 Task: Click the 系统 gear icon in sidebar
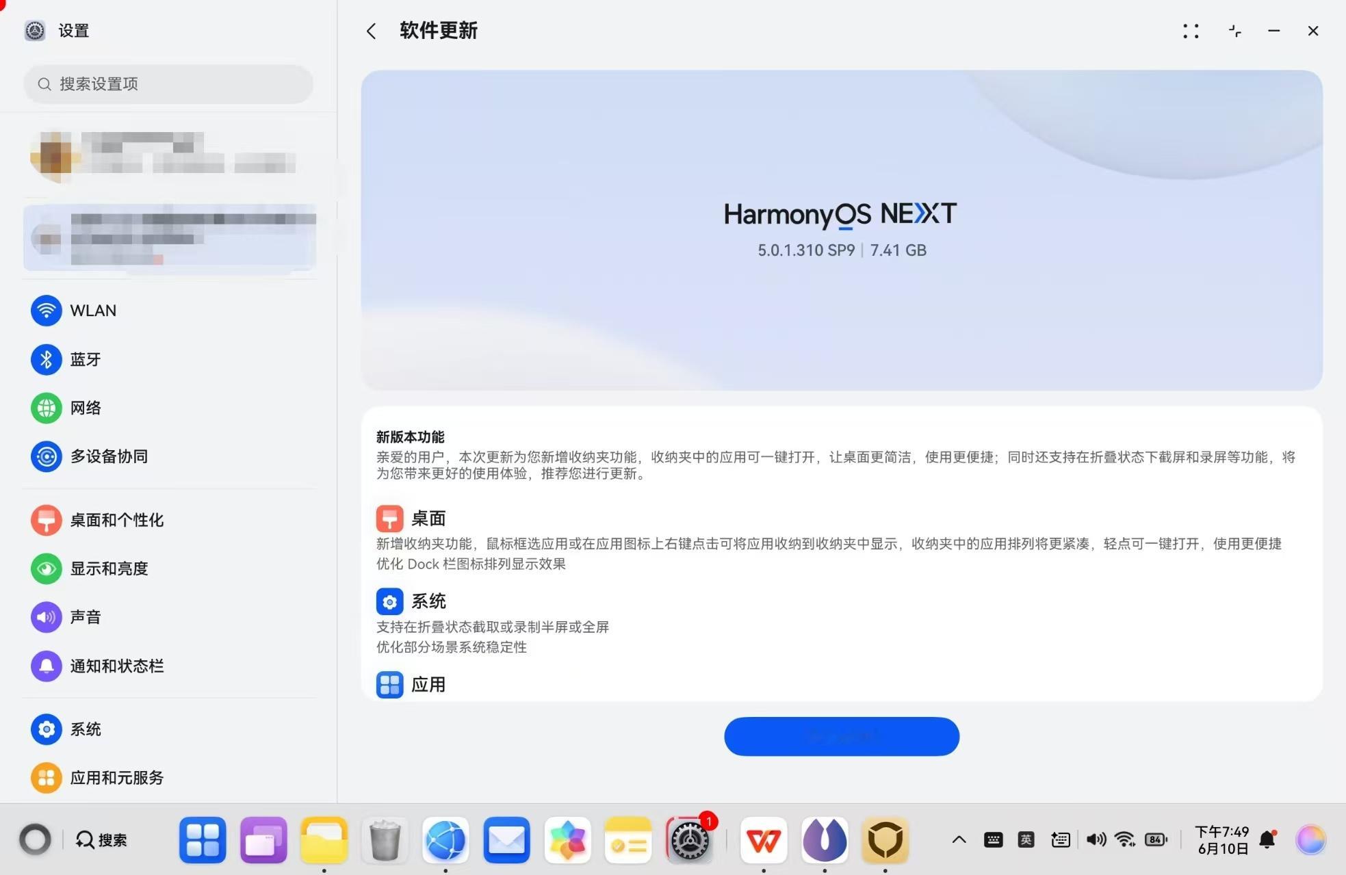point(47,729)
